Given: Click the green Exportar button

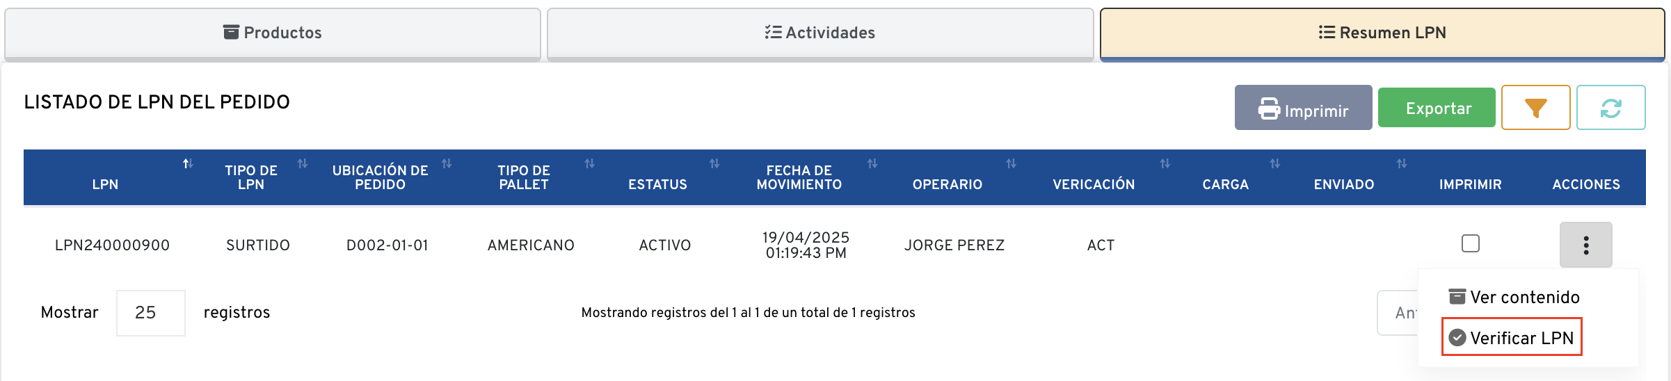Looking at the screenshot, I should point(1437,108).
